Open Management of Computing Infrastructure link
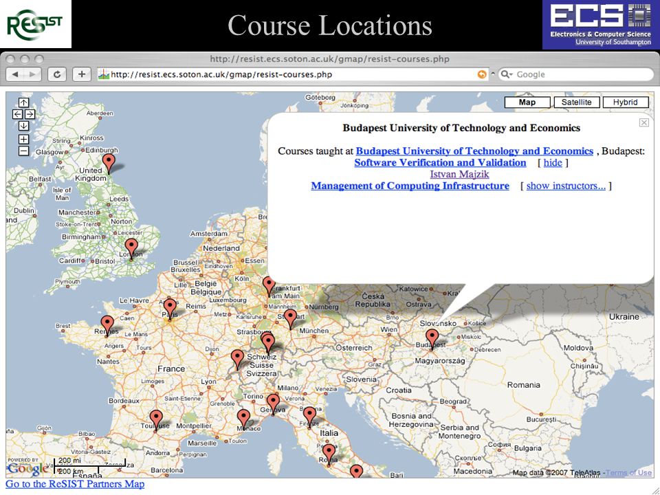This screenshot has height=495, width=660. coord(410,186)
